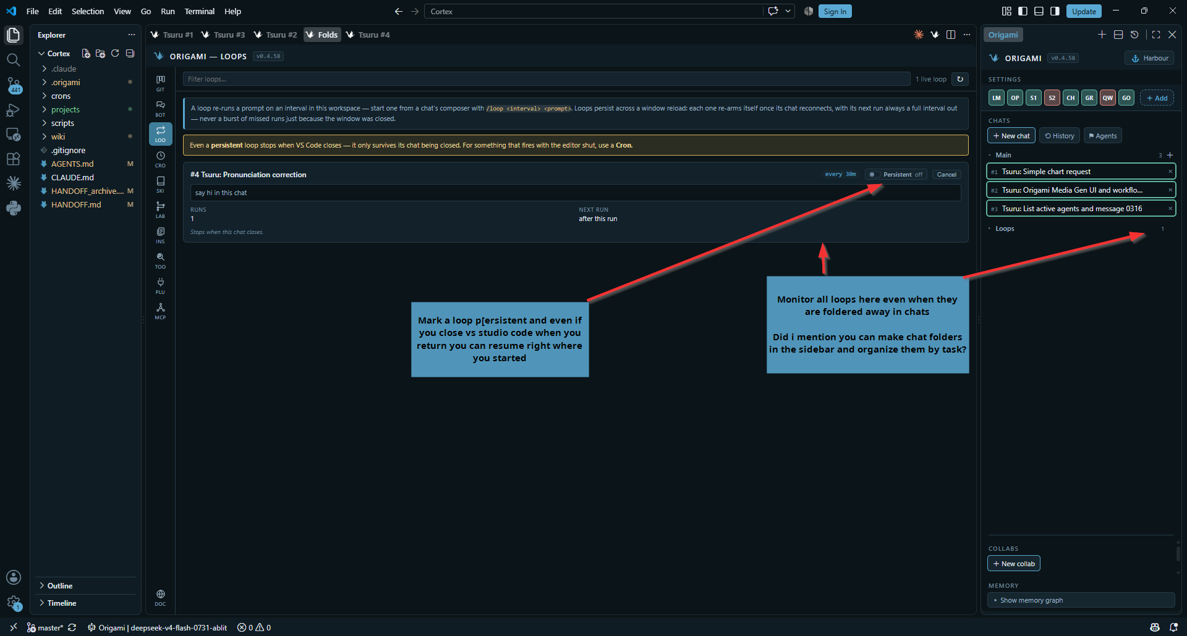Click the orange starburst icon in editor toolbar
Viewport: 1187px width, 636px height.
tap(919, 35)
